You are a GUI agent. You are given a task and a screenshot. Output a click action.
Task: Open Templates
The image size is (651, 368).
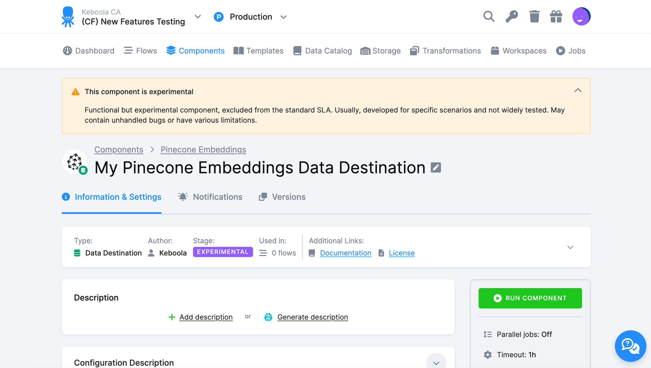(258, 51)
